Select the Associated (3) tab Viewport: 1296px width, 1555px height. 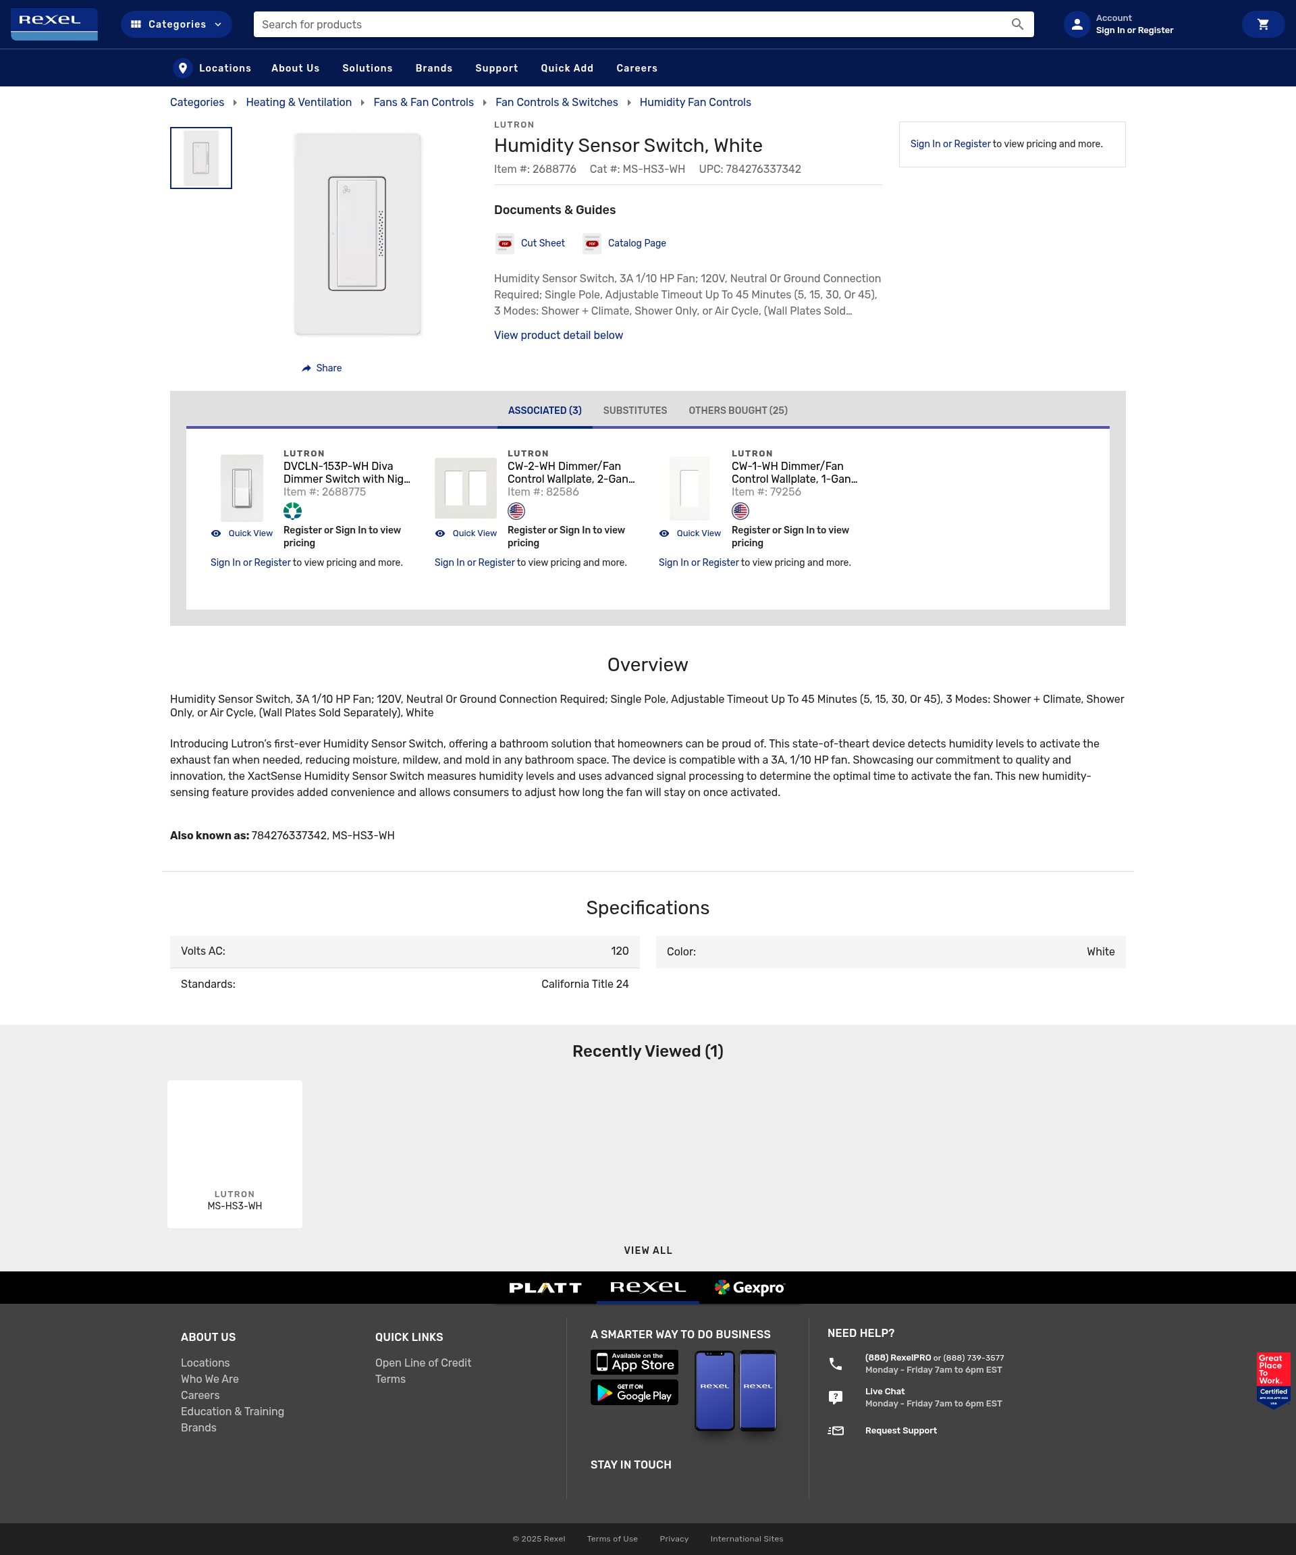click(545, 411)
